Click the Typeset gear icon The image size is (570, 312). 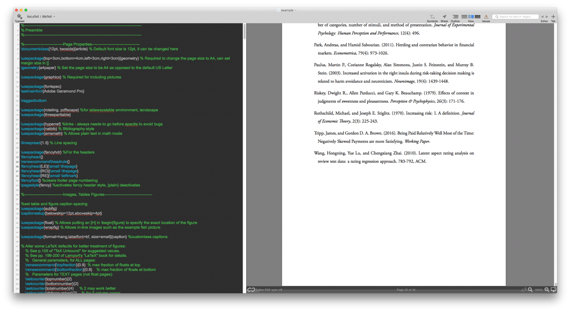tap(19, 15)
